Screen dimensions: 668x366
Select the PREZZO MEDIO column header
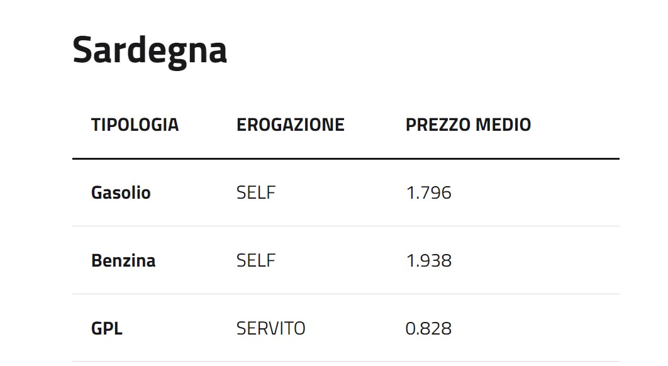[468, 125]
